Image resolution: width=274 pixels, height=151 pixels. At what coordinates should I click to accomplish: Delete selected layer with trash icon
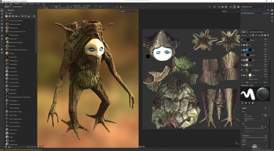268,35
